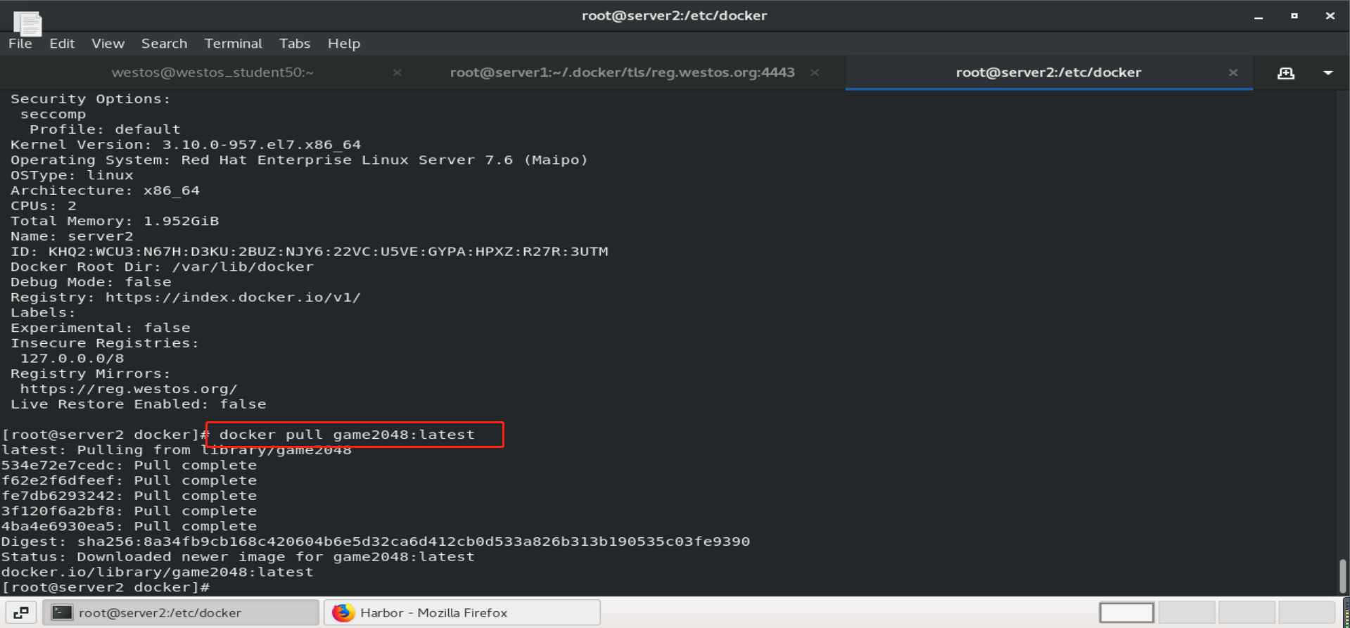Click the 'Registry: https://index.docker.io/v1/' line

[x=186, y=297]
